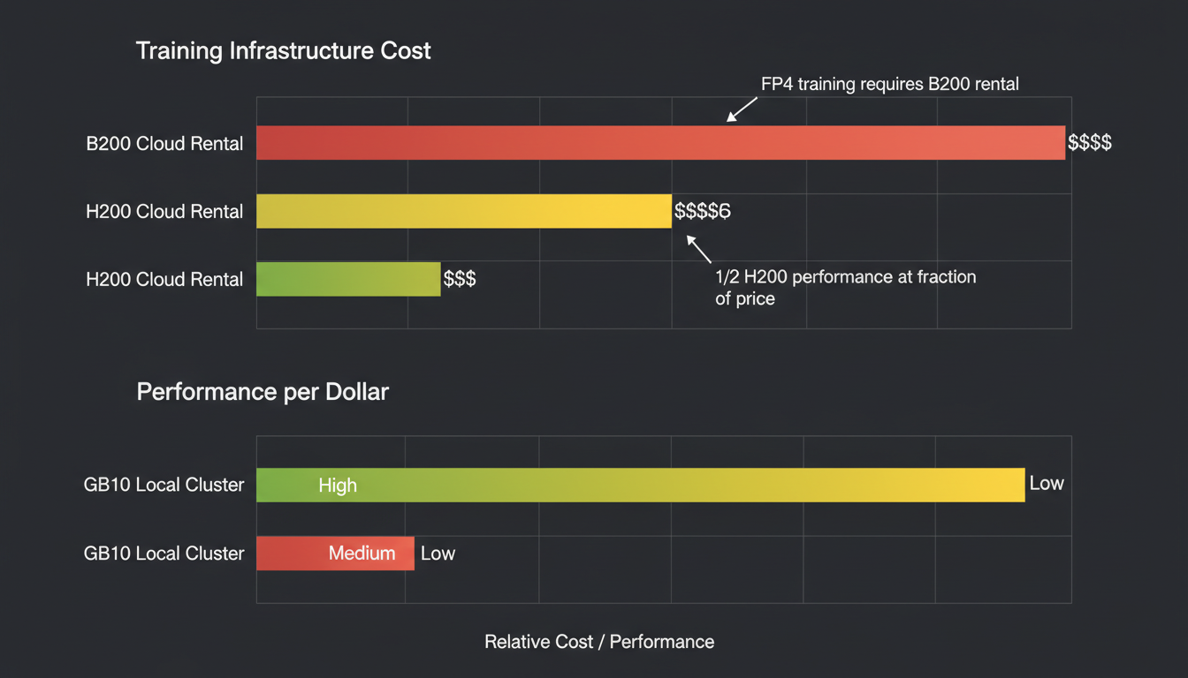Select the 1/2 H200 performance annotation

pos(845,287)
